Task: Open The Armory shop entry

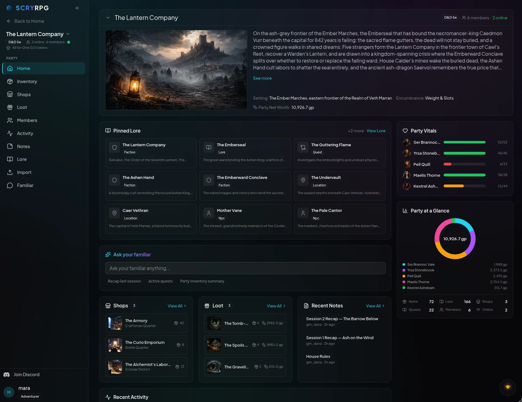Action: (146, 323)
